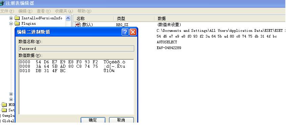Expand the InstalledVersionInfo tree node

(11, 18)
